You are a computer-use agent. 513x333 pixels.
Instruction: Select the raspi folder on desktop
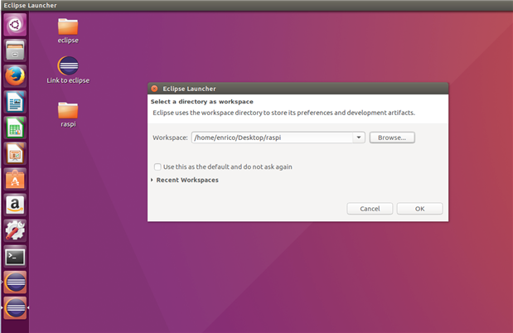68,114
